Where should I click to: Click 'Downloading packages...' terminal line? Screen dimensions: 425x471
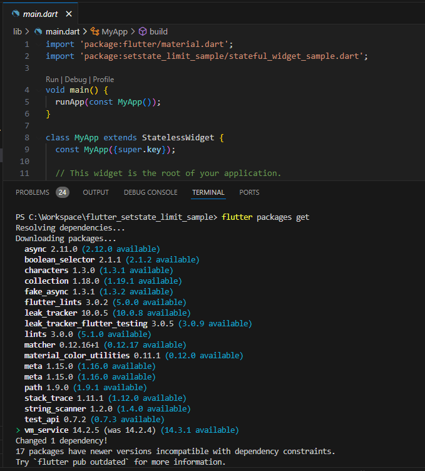[66, 239]
